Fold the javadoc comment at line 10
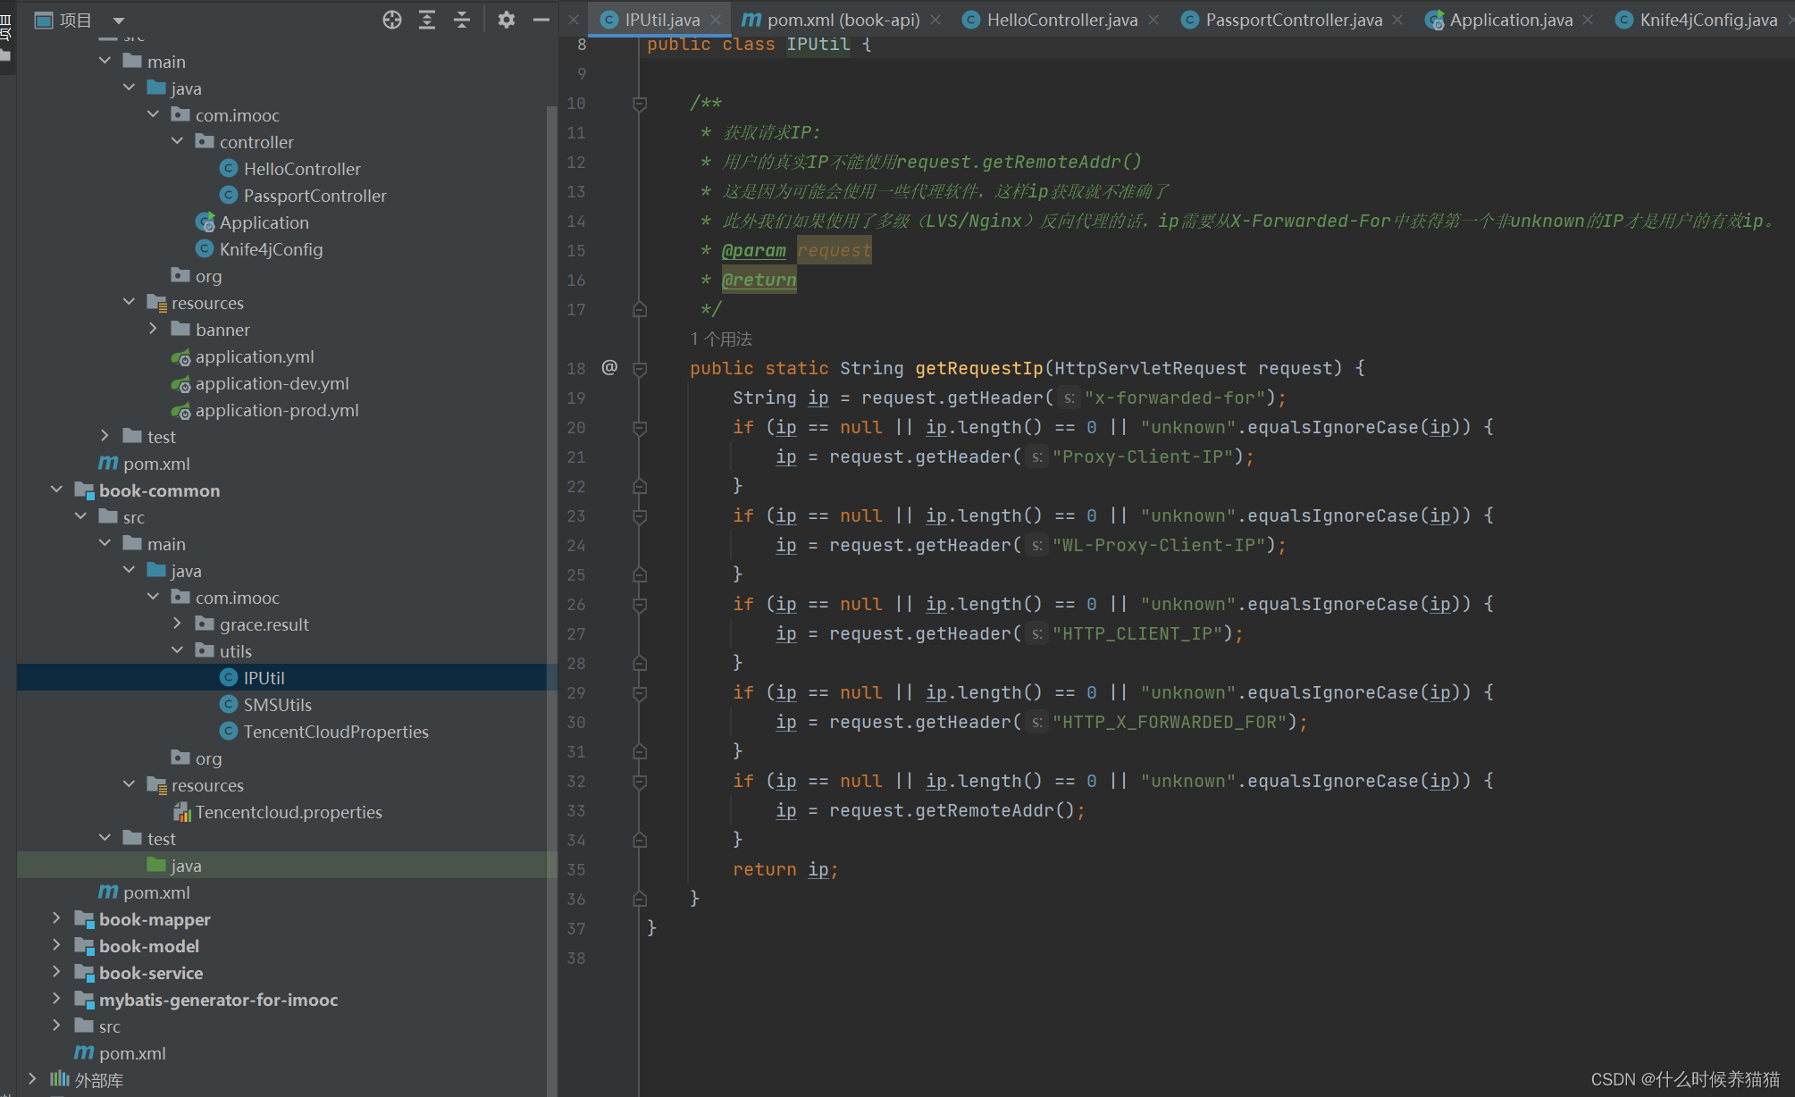 [x=640, y=104]
